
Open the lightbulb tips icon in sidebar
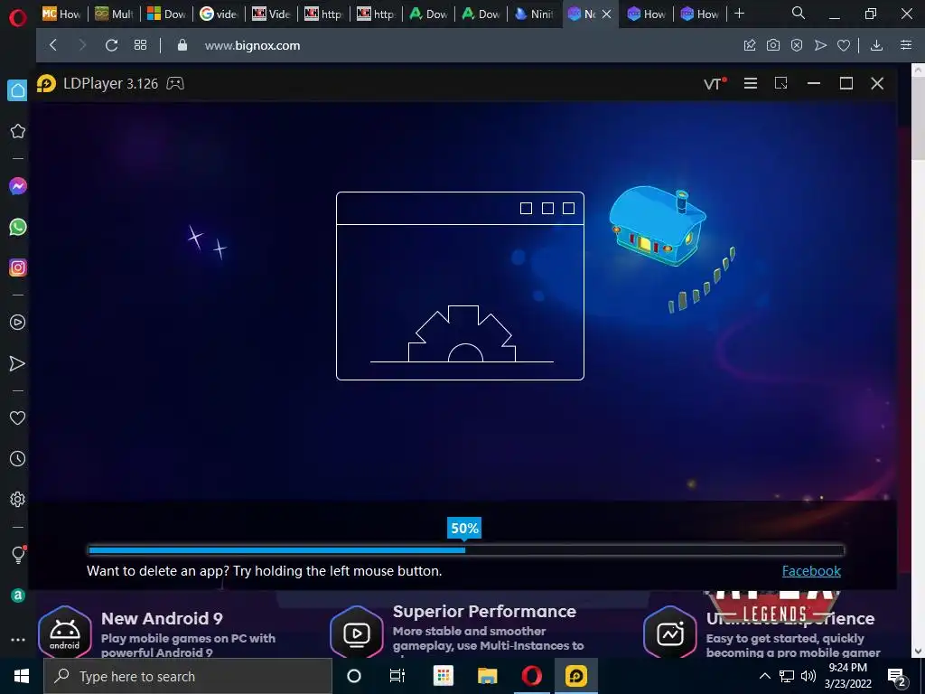coord(18,554)
